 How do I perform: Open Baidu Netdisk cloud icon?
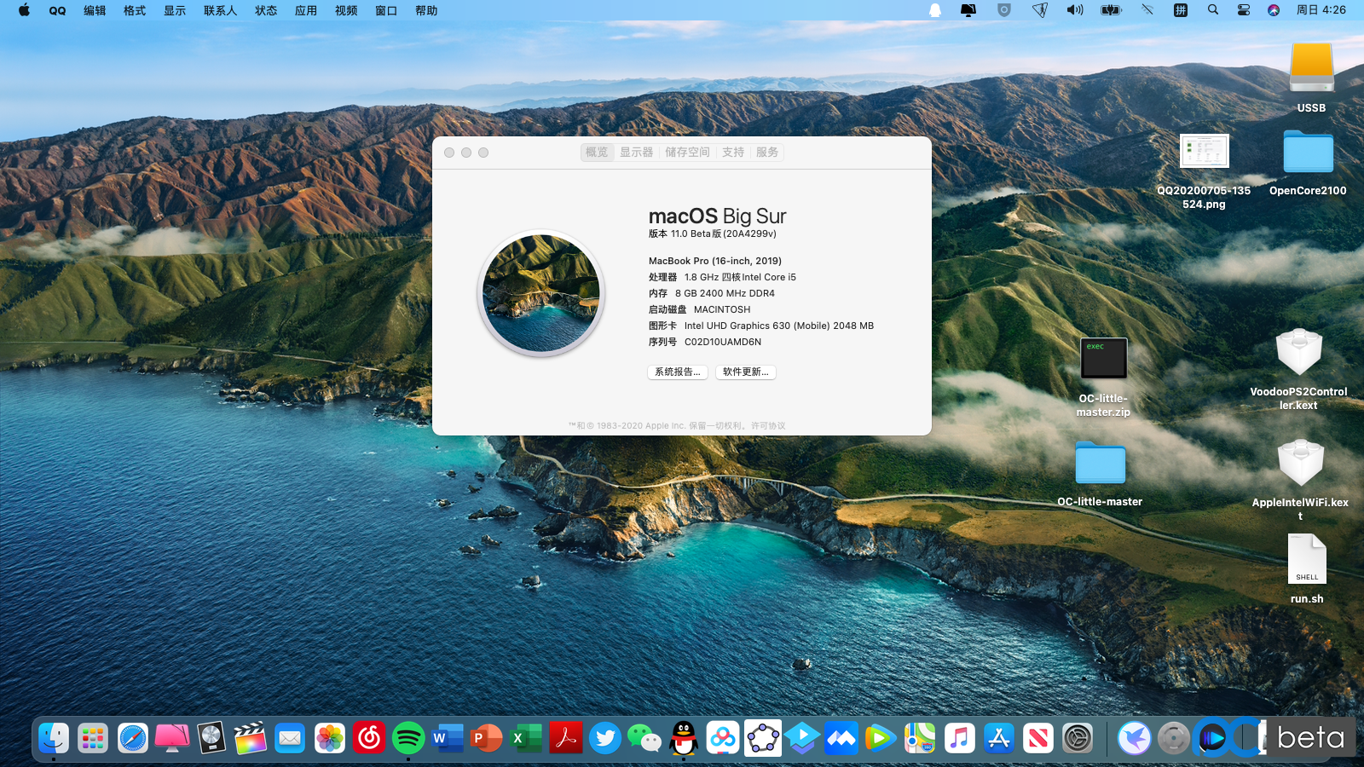coord(723,738)
